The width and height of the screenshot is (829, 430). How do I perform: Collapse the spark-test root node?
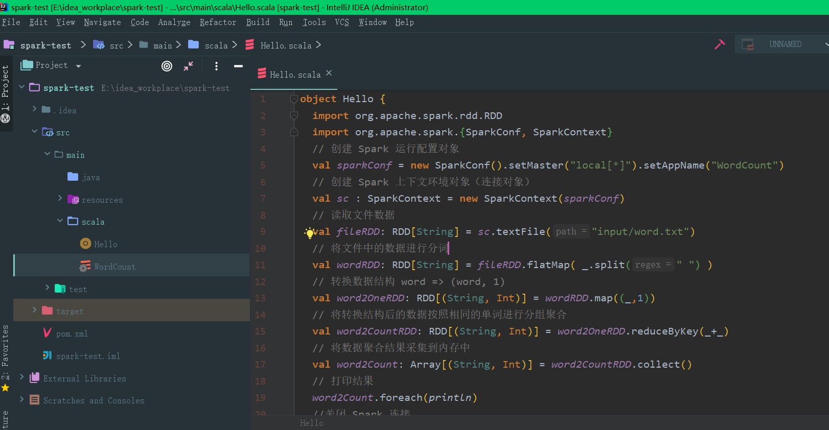coord(22,87)
